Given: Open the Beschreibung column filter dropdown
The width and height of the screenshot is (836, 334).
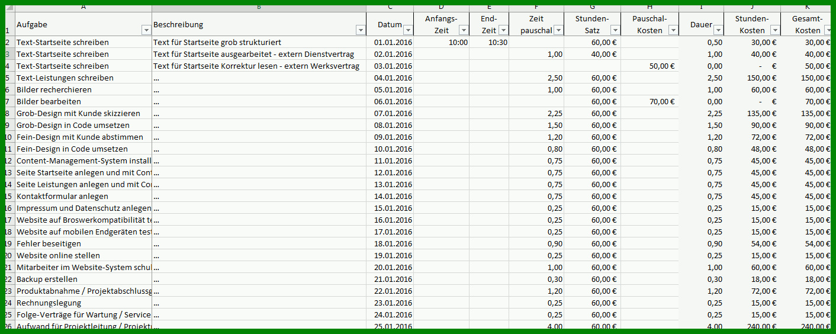Looking at the screenshot, I should click(360, 30).
